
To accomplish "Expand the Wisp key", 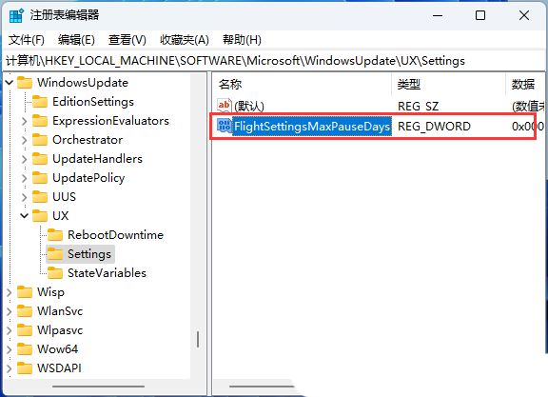I will point(10,292).
